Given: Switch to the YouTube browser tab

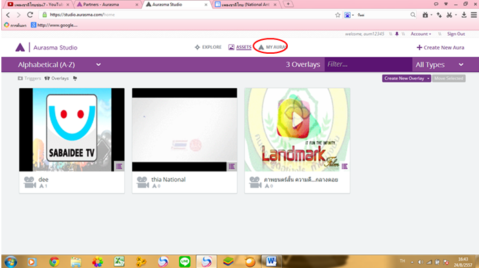Looking at the screenshot, I should tap(38, 5).
